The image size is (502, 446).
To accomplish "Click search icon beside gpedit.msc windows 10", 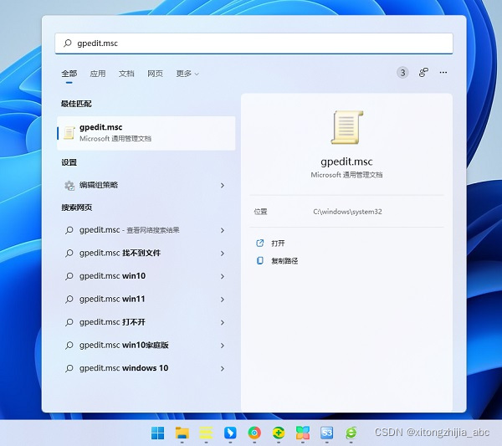I will point(69,368).
